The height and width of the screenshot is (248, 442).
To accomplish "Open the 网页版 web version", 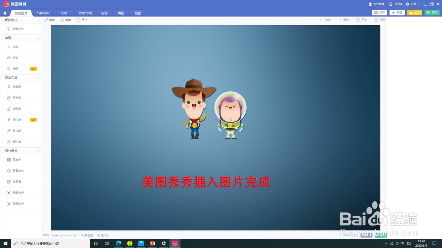I will click(396, 4).
